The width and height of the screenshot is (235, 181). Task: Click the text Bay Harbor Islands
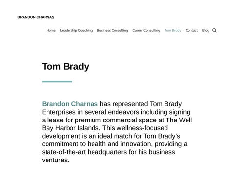(x=71, y=128)
